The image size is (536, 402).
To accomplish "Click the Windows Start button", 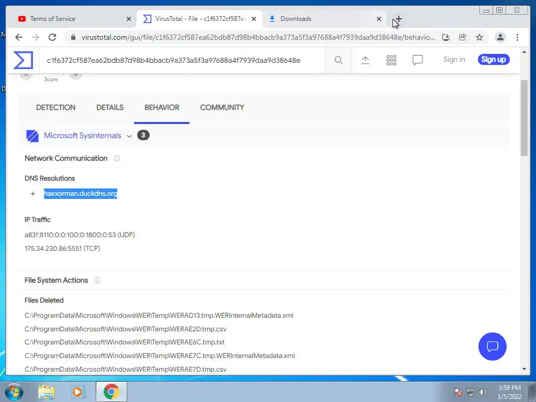I will coord(14,392).
